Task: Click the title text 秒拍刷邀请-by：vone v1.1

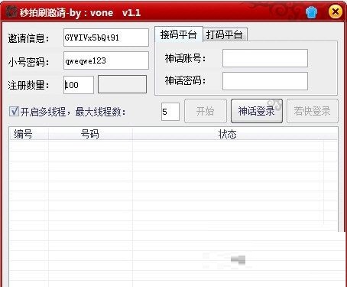Action: pyautogui.click(x=79, y=12)
